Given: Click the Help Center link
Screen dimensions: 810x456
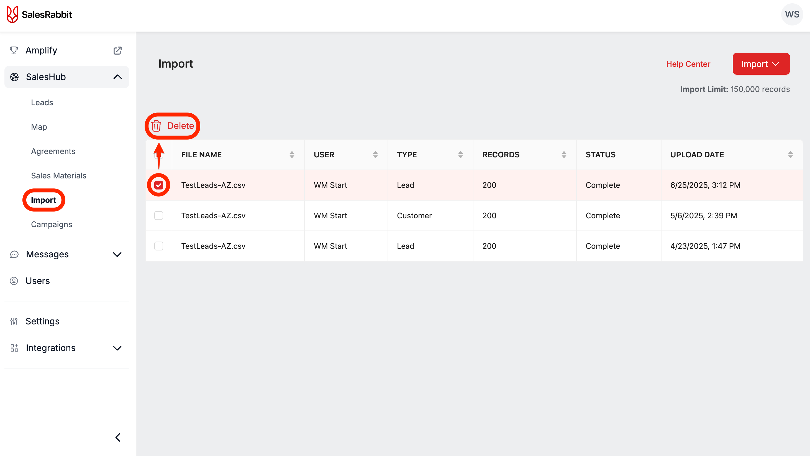Looking at the screenshot, I should click(x=688, y=64).
